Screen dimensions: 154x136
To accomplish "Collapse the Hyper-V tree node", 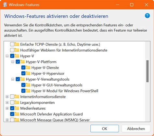I will 7,56.
